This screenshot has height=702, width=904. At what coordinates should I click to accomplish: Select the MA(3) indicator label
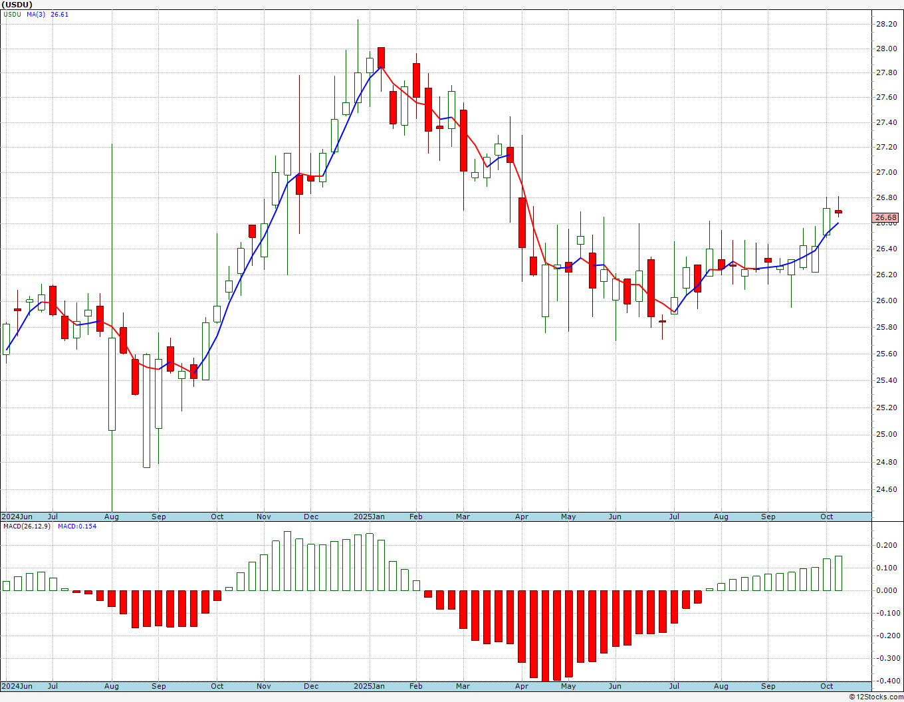(36, 14)
